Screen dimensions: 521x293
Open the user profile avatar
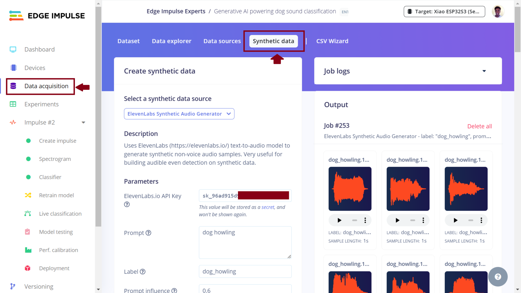point(498,11)
